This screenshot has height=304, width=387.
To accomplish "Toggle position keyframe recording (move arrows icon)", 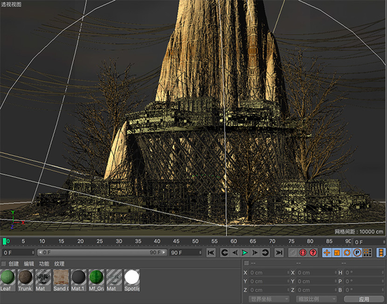I will [327, 253].
